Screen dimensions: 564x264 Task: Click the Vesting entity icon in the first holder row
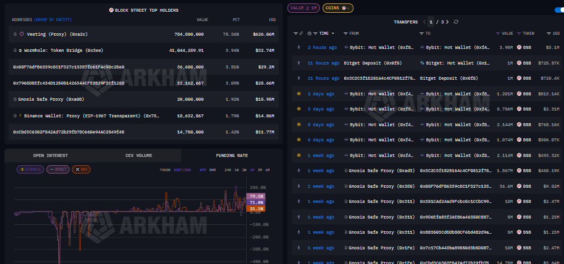[21, 34]
